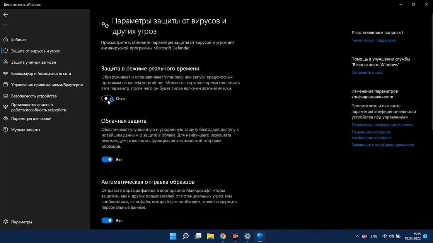Launch Google Chrome from the taskbar
This screenshot has height=243, width=433.
point(223,236)
